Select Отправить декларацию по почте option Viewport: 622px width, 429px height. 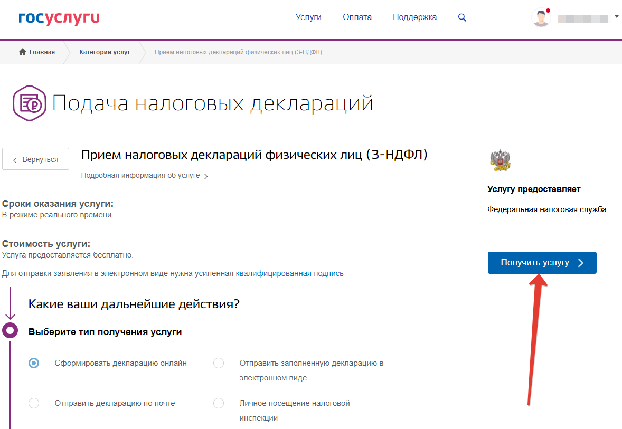tap(34, 403)
